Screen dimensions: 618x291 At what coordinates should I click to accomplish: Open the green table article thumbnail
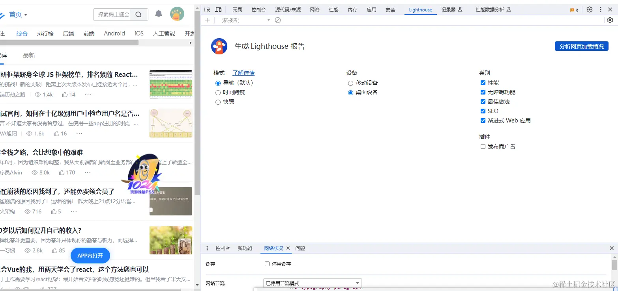coord(171,84)
